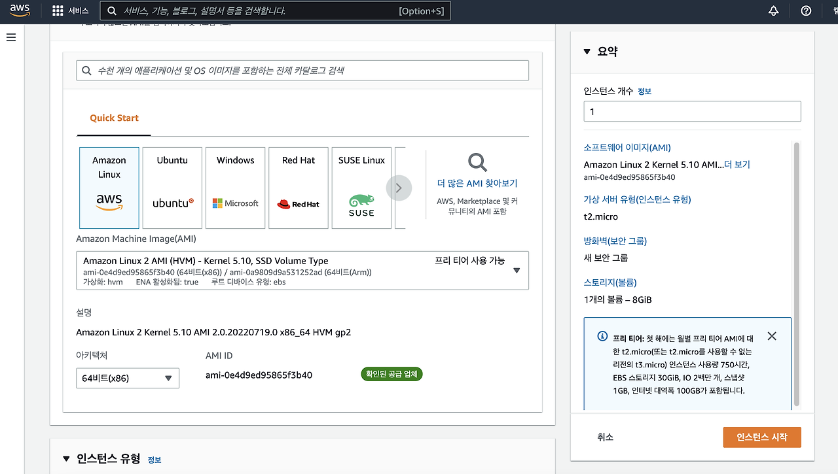Screen dimensions: 838x474
Task: Click the summary panel vertical scrollbar
Action: tap(797, 275)
